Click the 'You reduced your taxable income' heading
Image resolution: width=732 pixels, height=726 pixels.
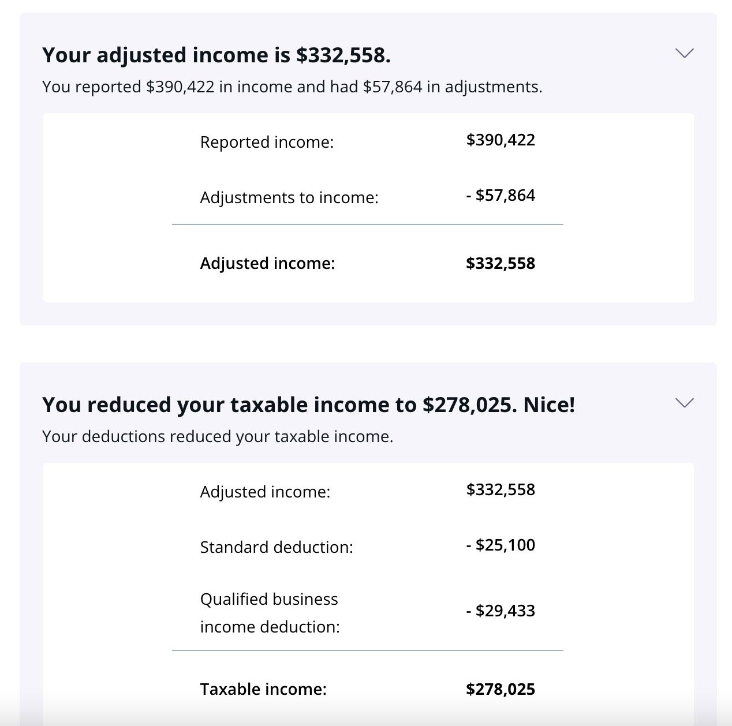pos(309,405)
